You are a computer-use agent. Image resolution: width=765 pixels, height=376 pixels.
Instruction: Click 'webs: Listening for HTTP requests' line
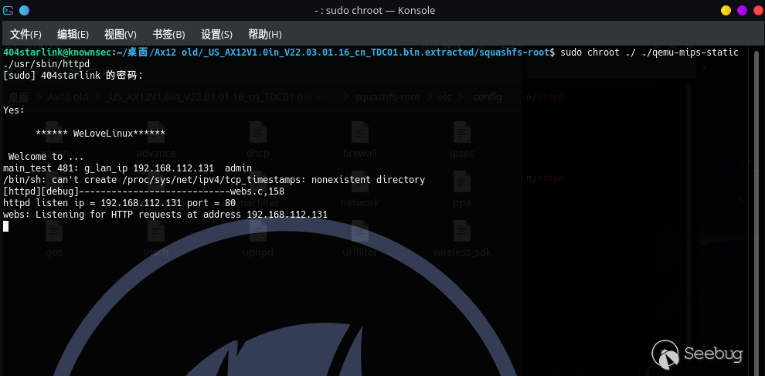(165, 215)
